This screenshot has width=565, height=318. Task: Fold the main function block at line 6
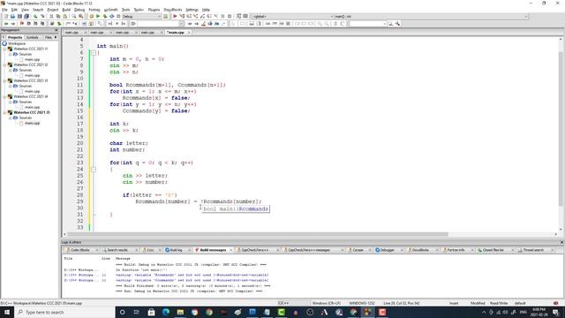[94, 53]
